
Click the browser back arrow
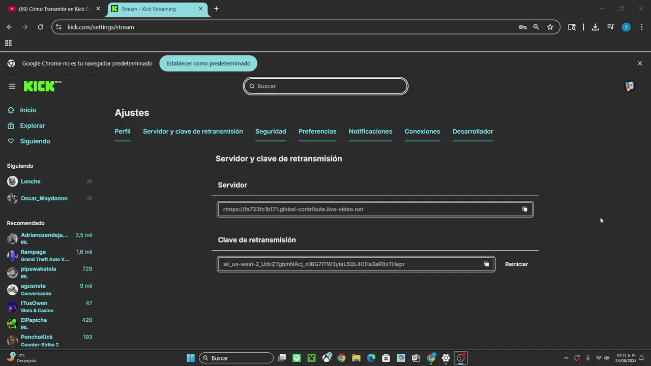tap(9, 27)
